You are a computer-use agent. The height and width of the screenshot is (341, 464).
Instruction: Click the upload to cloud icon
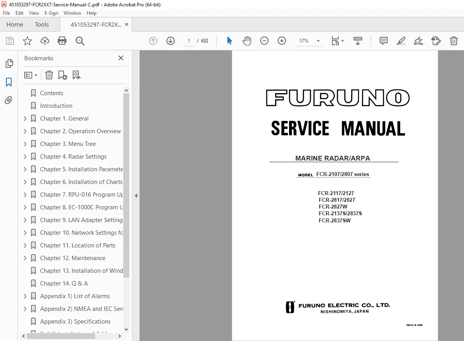pos(45,41)
